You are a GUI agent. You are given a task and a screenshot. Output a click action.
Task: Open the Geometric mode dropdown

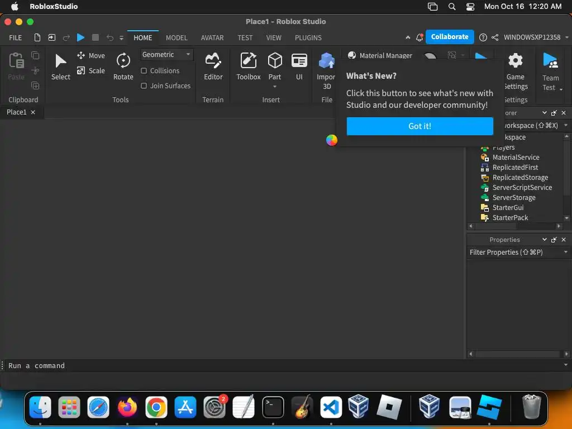[x=166, y=55]
